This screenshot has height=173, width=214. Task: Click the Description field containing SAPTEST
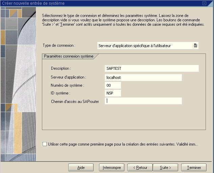point(151,68)
